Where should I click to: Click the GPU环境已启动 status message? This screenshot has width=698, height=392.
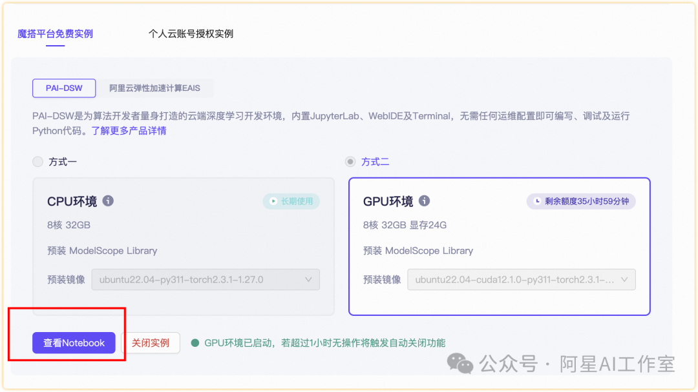(x=325, y=343)
